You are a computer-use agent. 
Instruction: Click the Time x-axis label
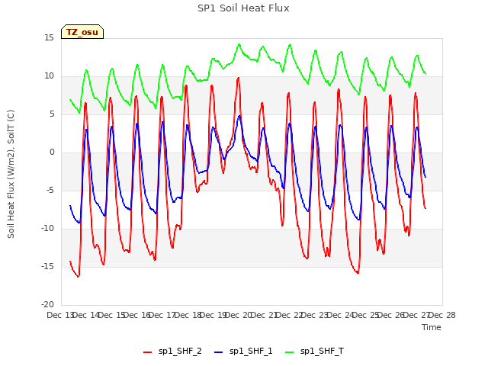[x=432, y=327]
